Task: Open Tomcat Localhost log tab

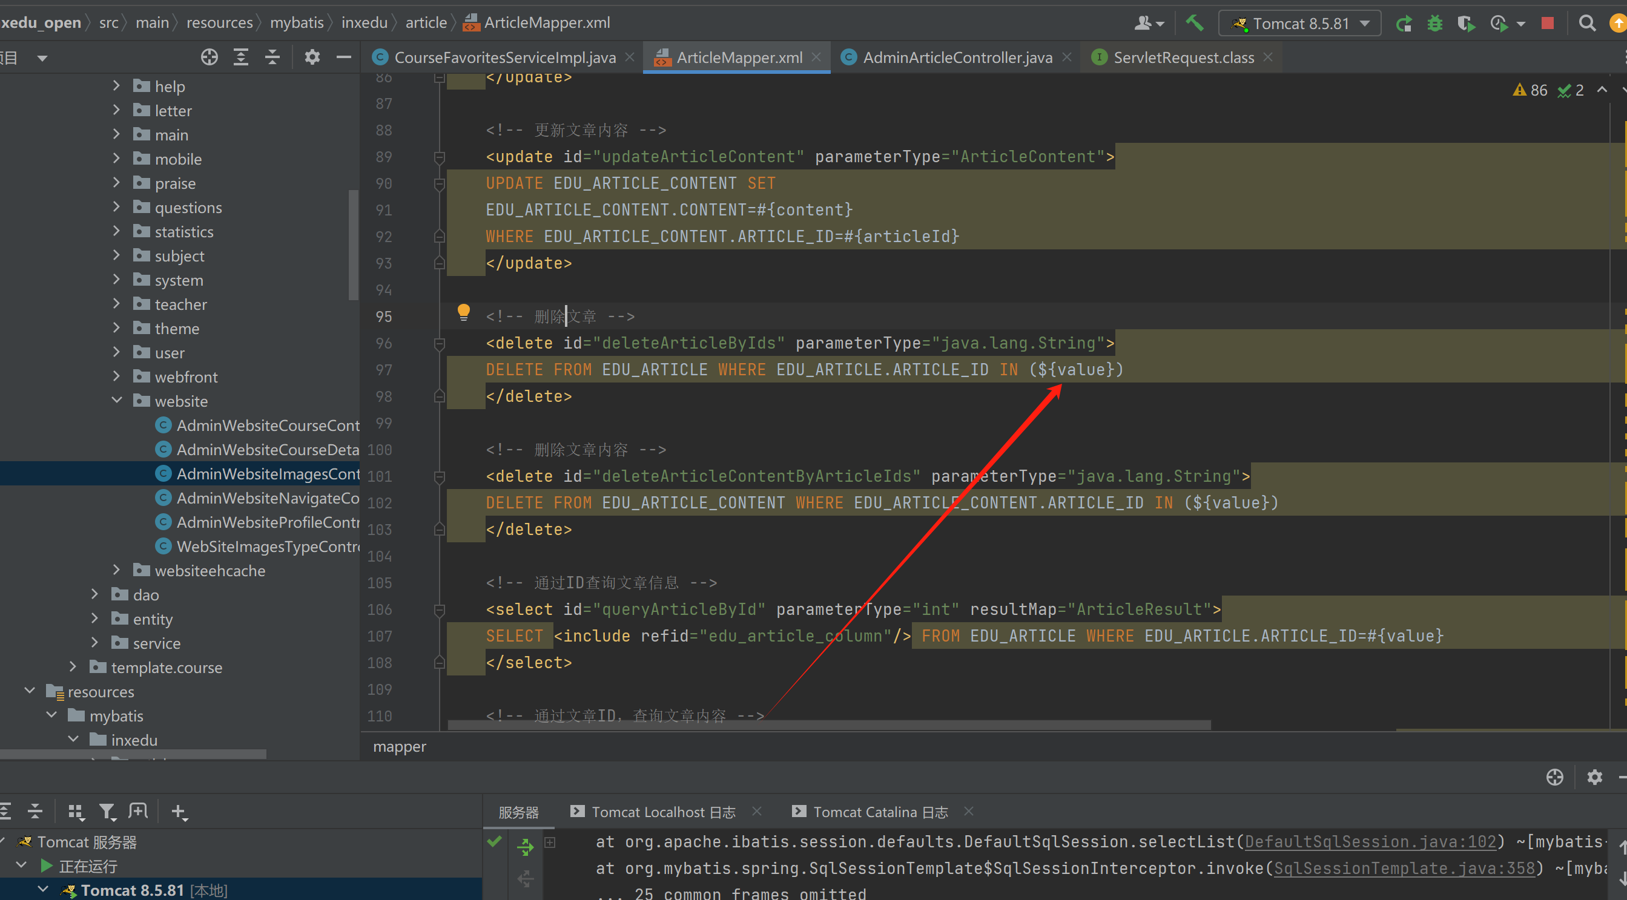Action: pos(663,812)
